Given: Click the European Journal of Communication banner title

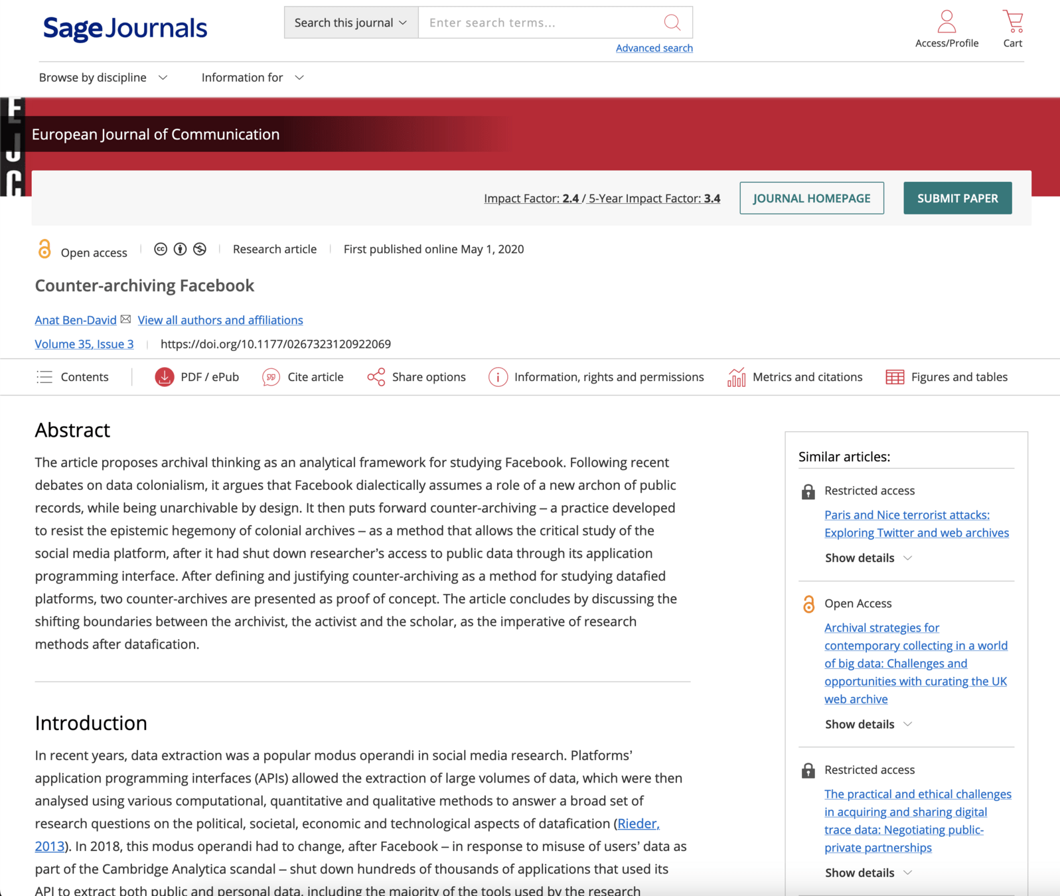Looking at the screenshot, I should coord(155,134).
